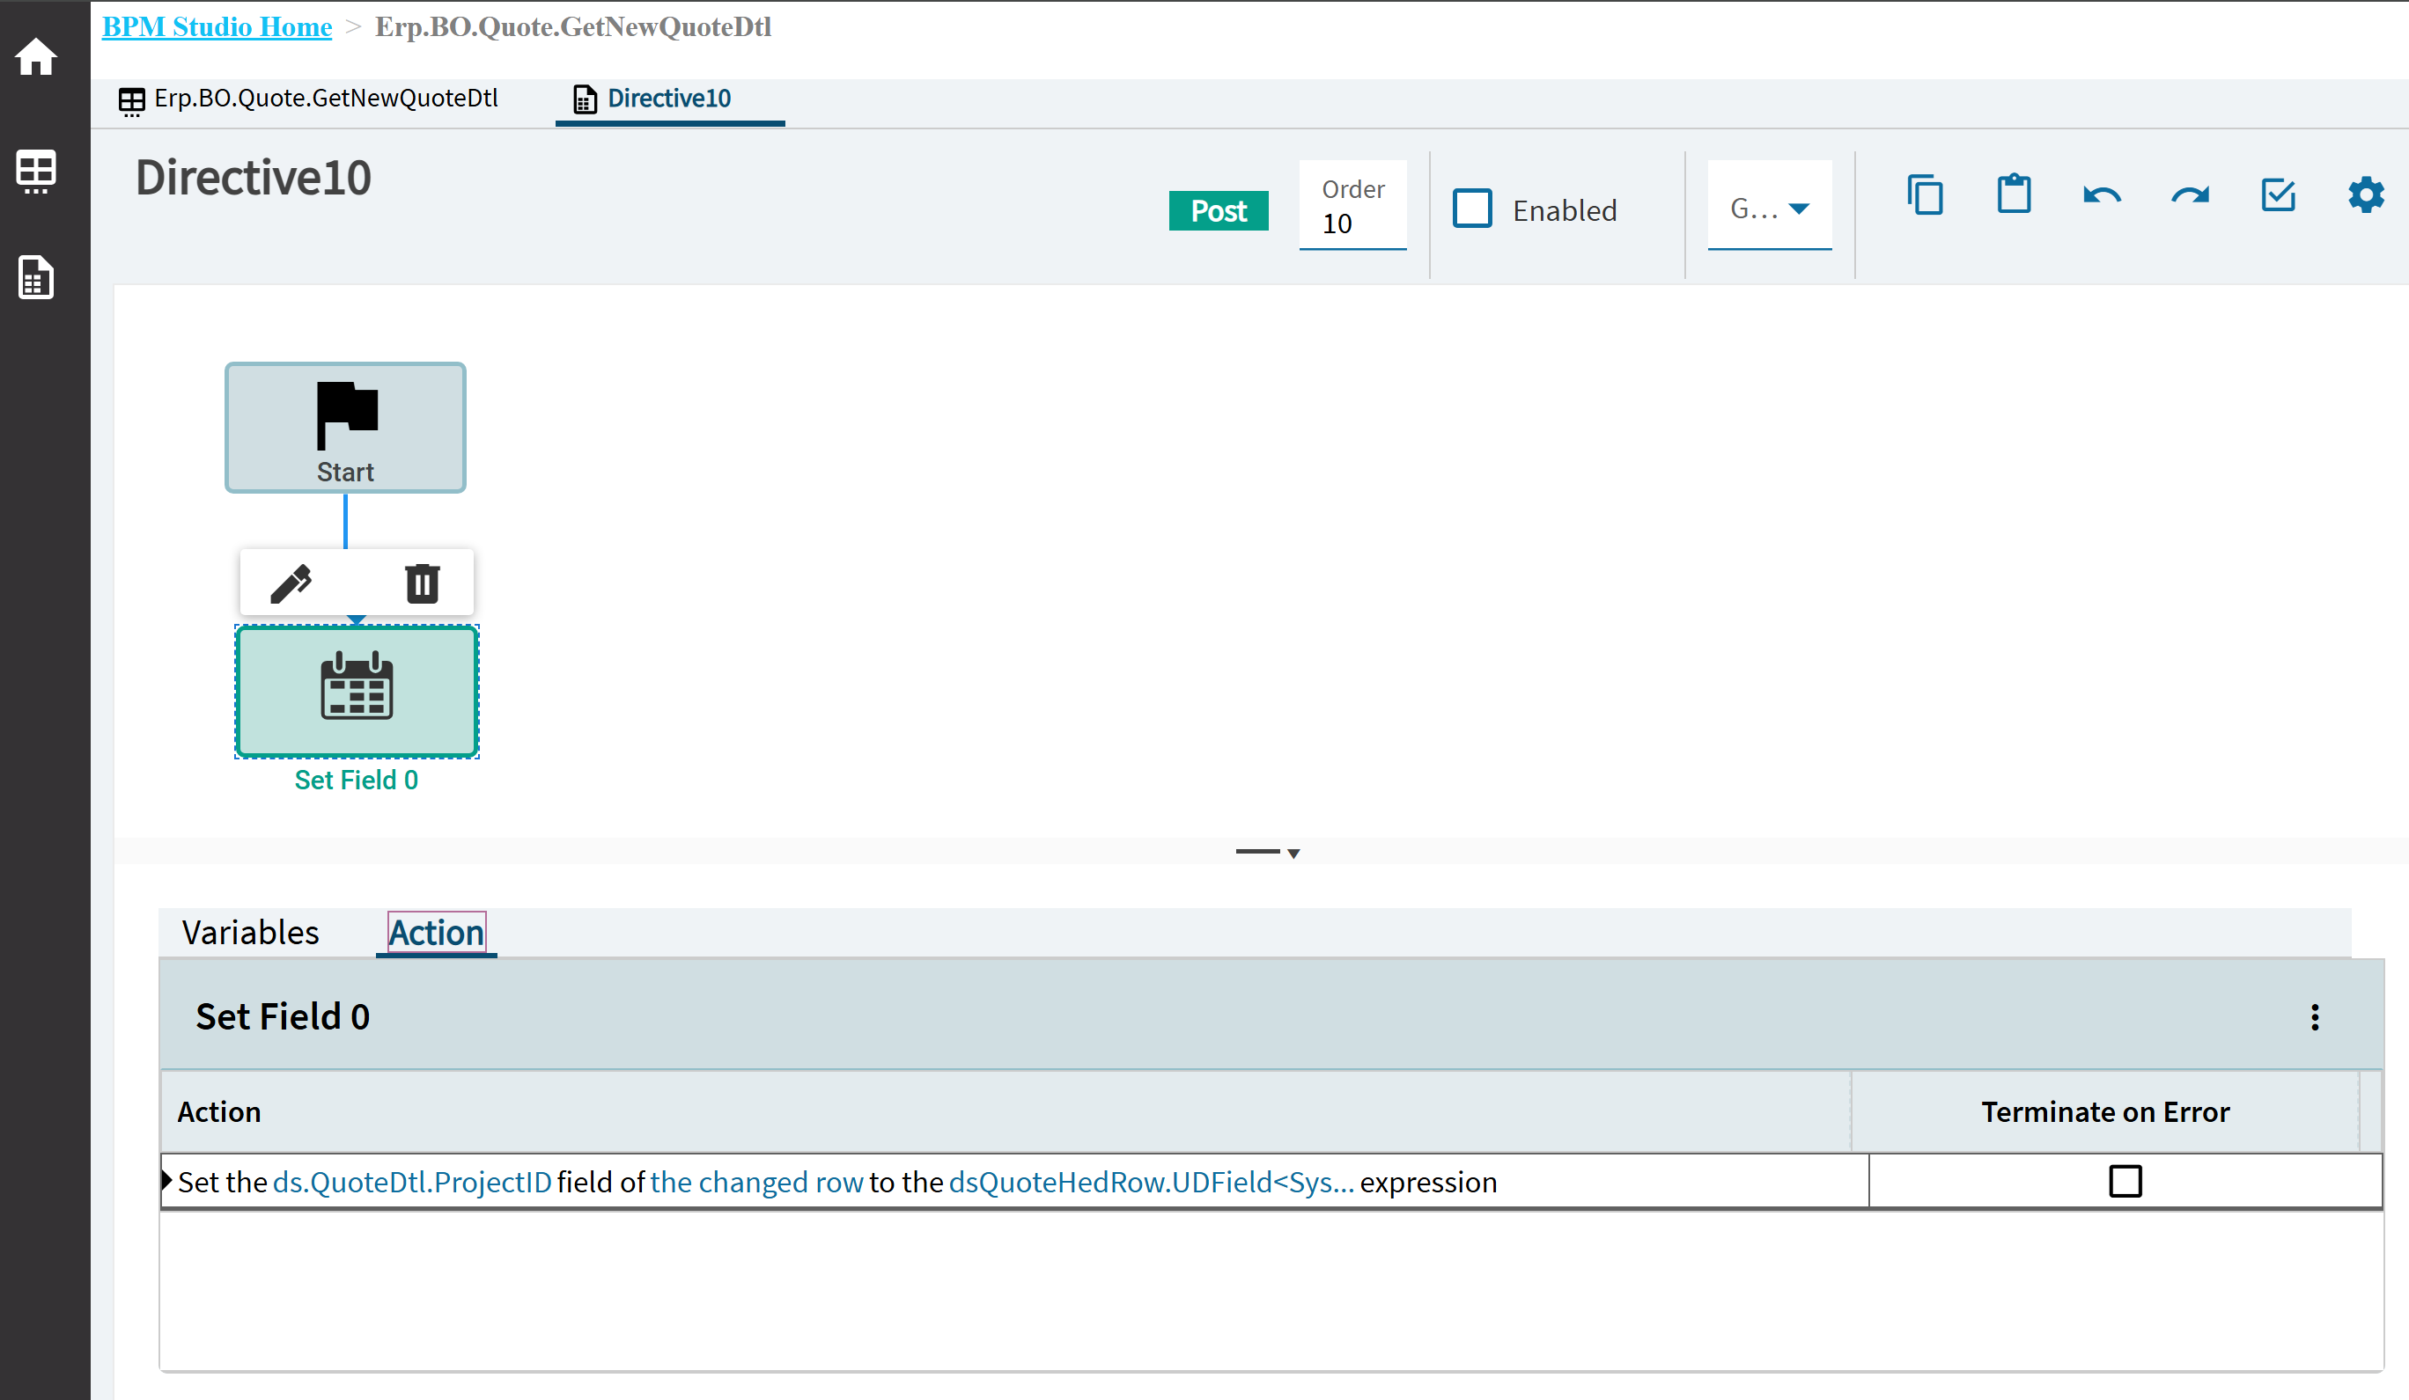Go to BPM Studio Home link
The height and width of the screenshot is (1400, 2409).
coord(217,26)
